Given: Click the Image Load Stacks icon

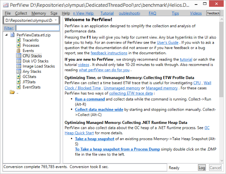Looking at the screenshot, I should pyautogui.click(x=19, y=66).
